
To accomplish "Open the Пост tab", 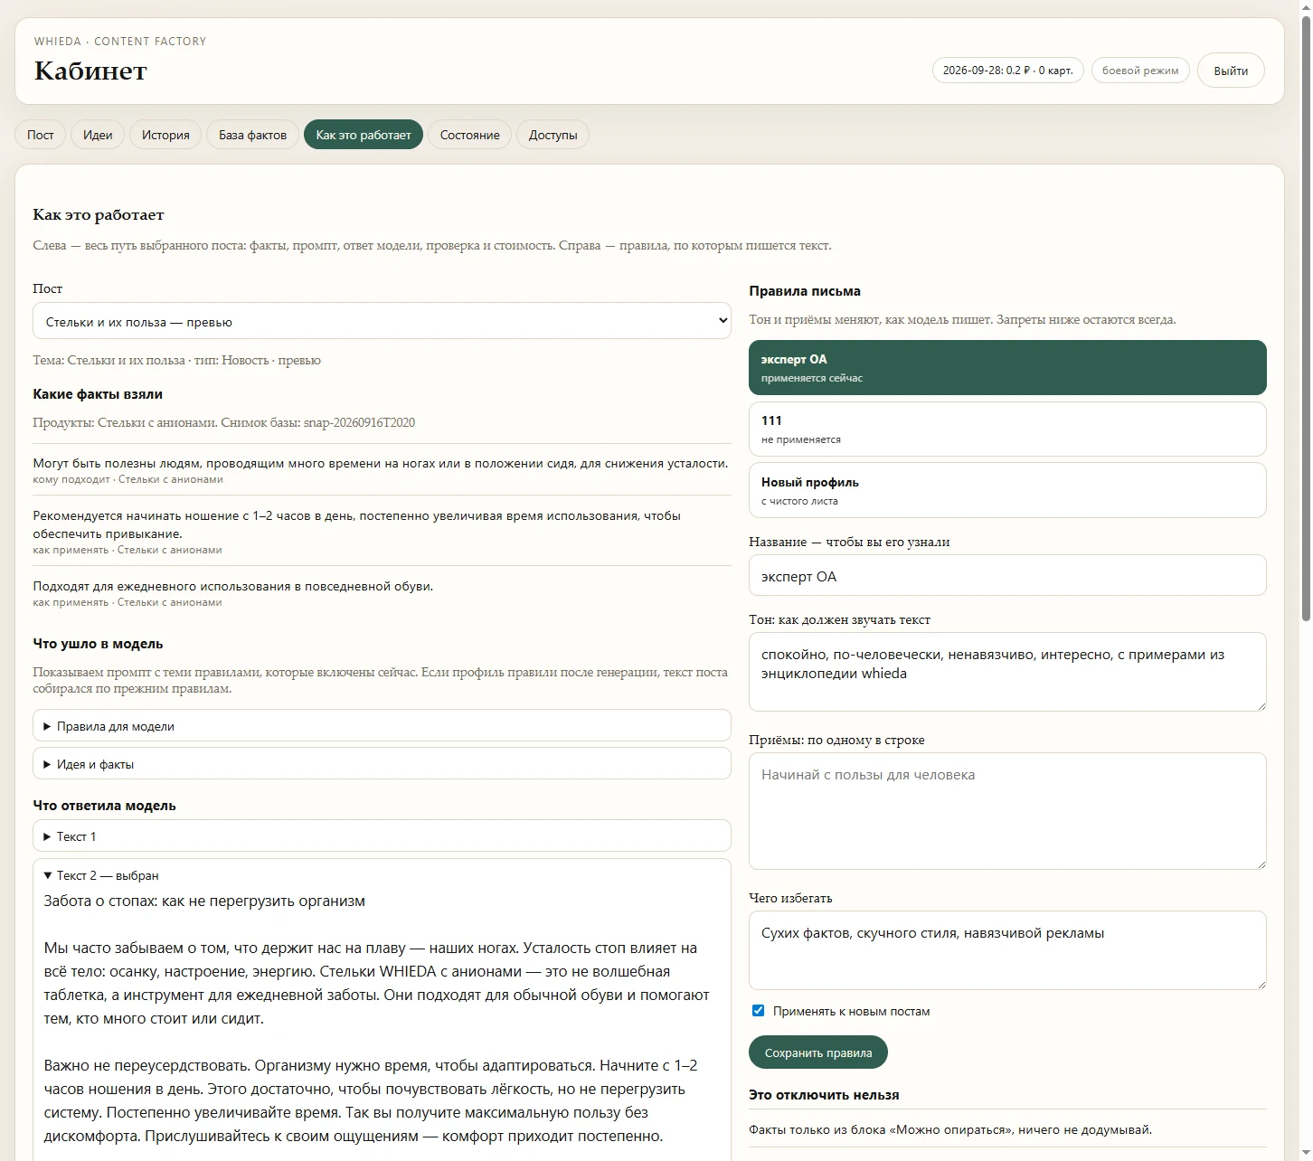I will (x=40, y=135).
